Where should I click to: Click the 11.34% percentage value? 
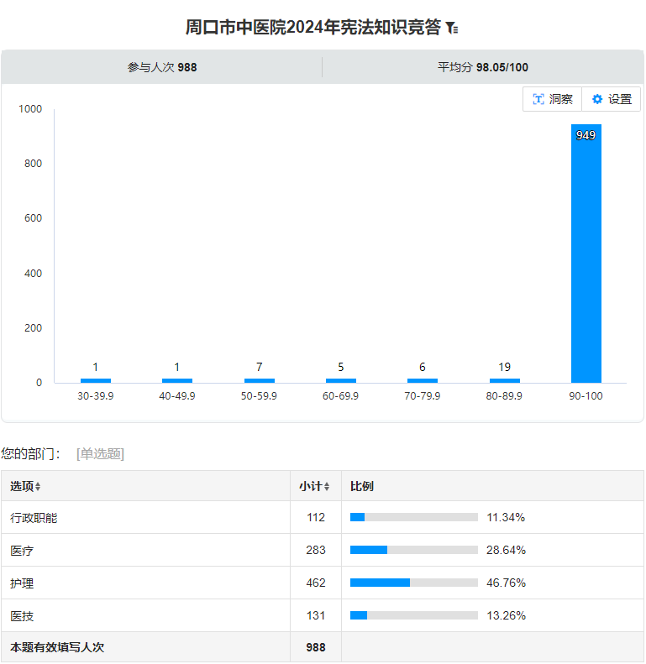(506, 517)
